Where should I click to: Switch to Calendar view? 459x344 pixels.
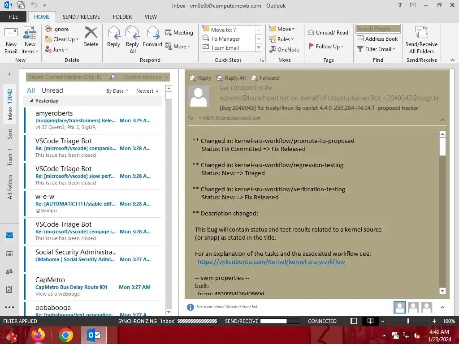9,254
